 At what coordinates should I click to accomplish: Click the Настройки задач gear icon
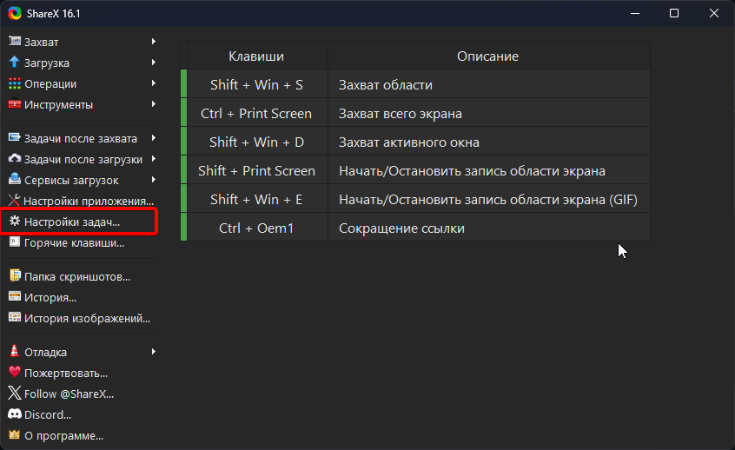coord(15,222)
